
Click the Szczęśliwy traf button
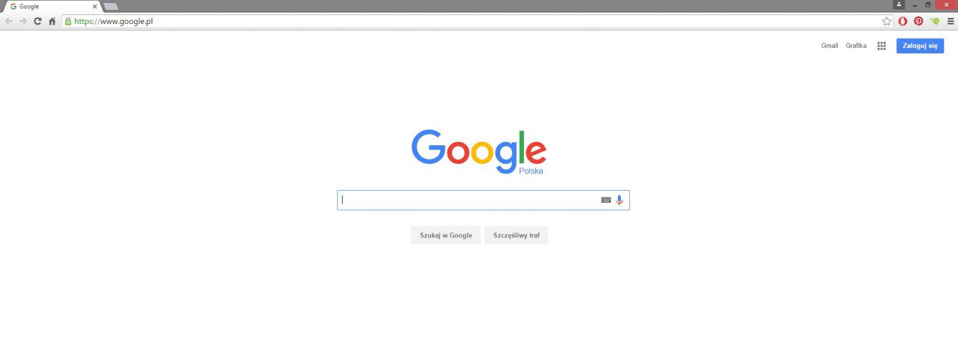coord(516,236)
